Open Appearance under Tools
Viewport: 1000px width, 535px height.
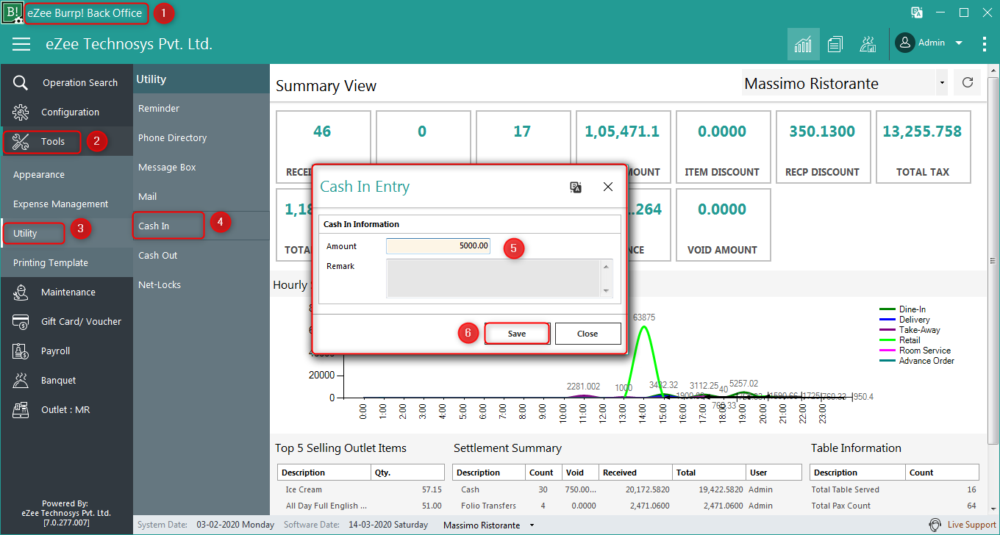point(39,174)
